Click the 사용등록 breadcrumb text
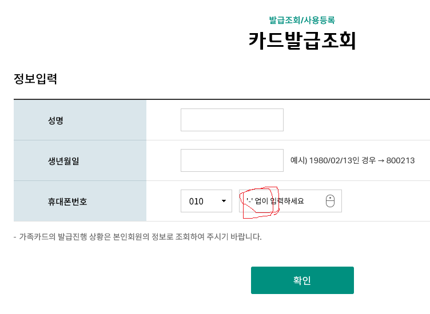430x314 pixels. 318,20
